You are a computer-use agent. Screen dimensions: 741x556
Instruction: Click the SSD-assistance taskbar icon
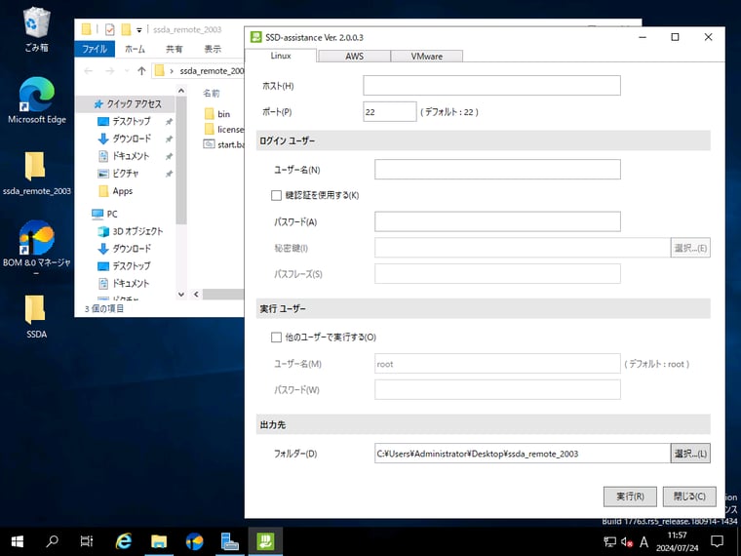(x=263, y=540)
